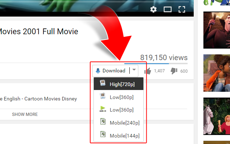Select Mobile[240p] download quality
Screen dimensions: 230x144
click(119, 123)
